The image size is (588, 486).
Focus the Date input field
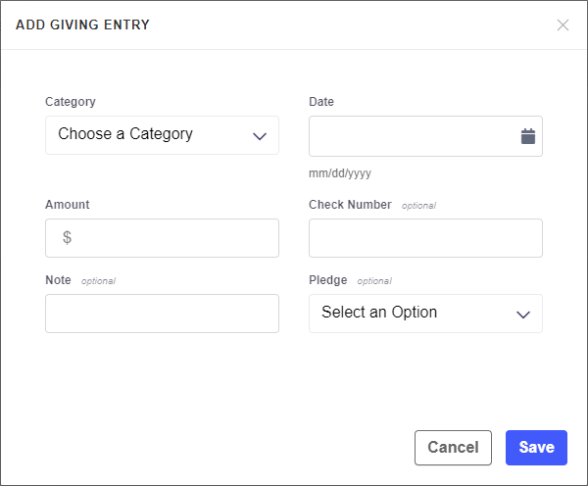coord(412,136)
